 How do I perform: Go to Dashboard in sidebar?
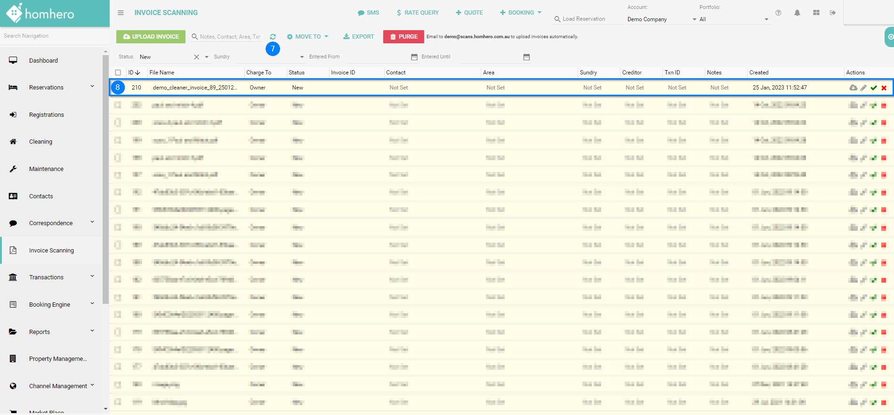43,61
